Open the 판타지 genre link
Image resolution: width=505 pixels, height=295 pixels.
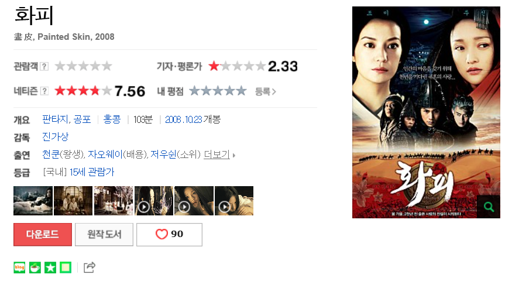(x=55, y=119)
